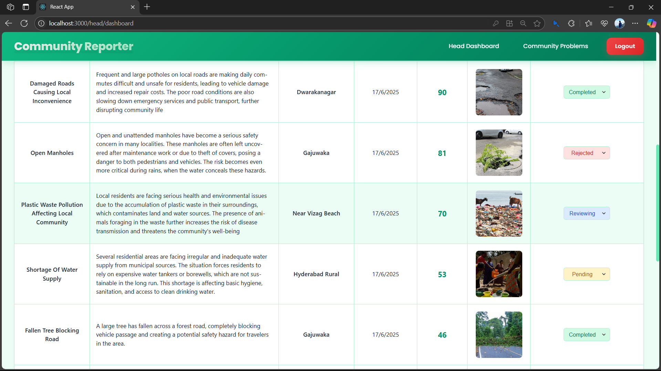Open the browser settings ellipsis menu
Image resolution: width=661 pixels, height=371 pixels.
tap(635, 23)
